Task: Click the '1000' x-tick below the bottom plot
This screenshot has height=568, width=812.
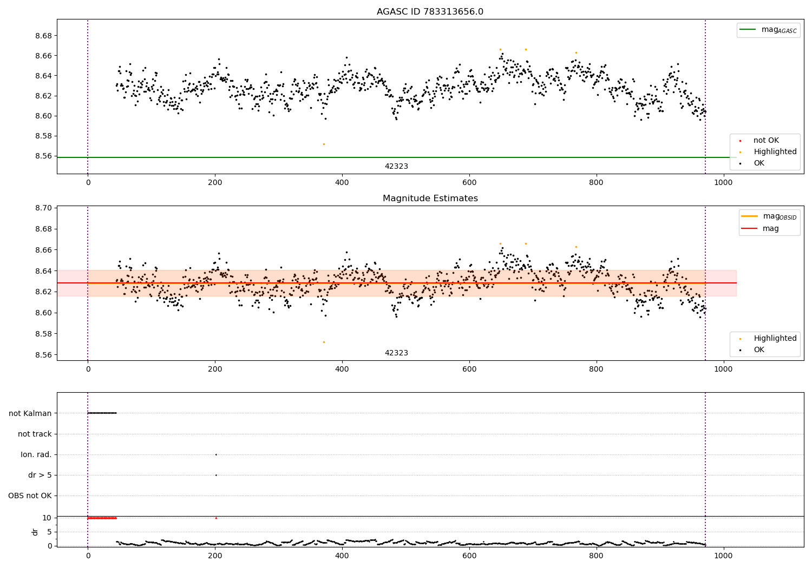Action: 723,555
